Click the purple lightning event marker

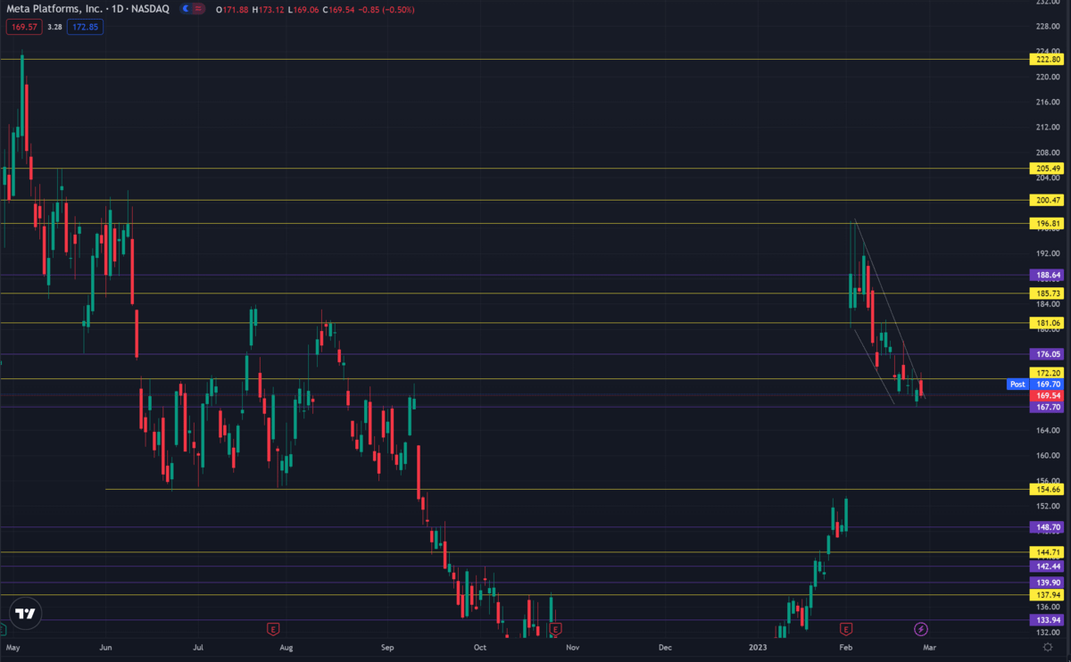click(x=921, y=630)
